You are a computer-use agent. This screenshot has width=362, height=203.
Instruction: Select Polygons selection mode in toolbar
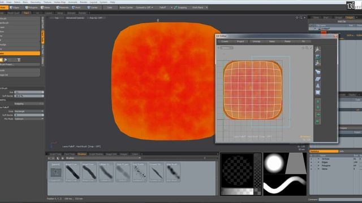click(x=31, y=7)
